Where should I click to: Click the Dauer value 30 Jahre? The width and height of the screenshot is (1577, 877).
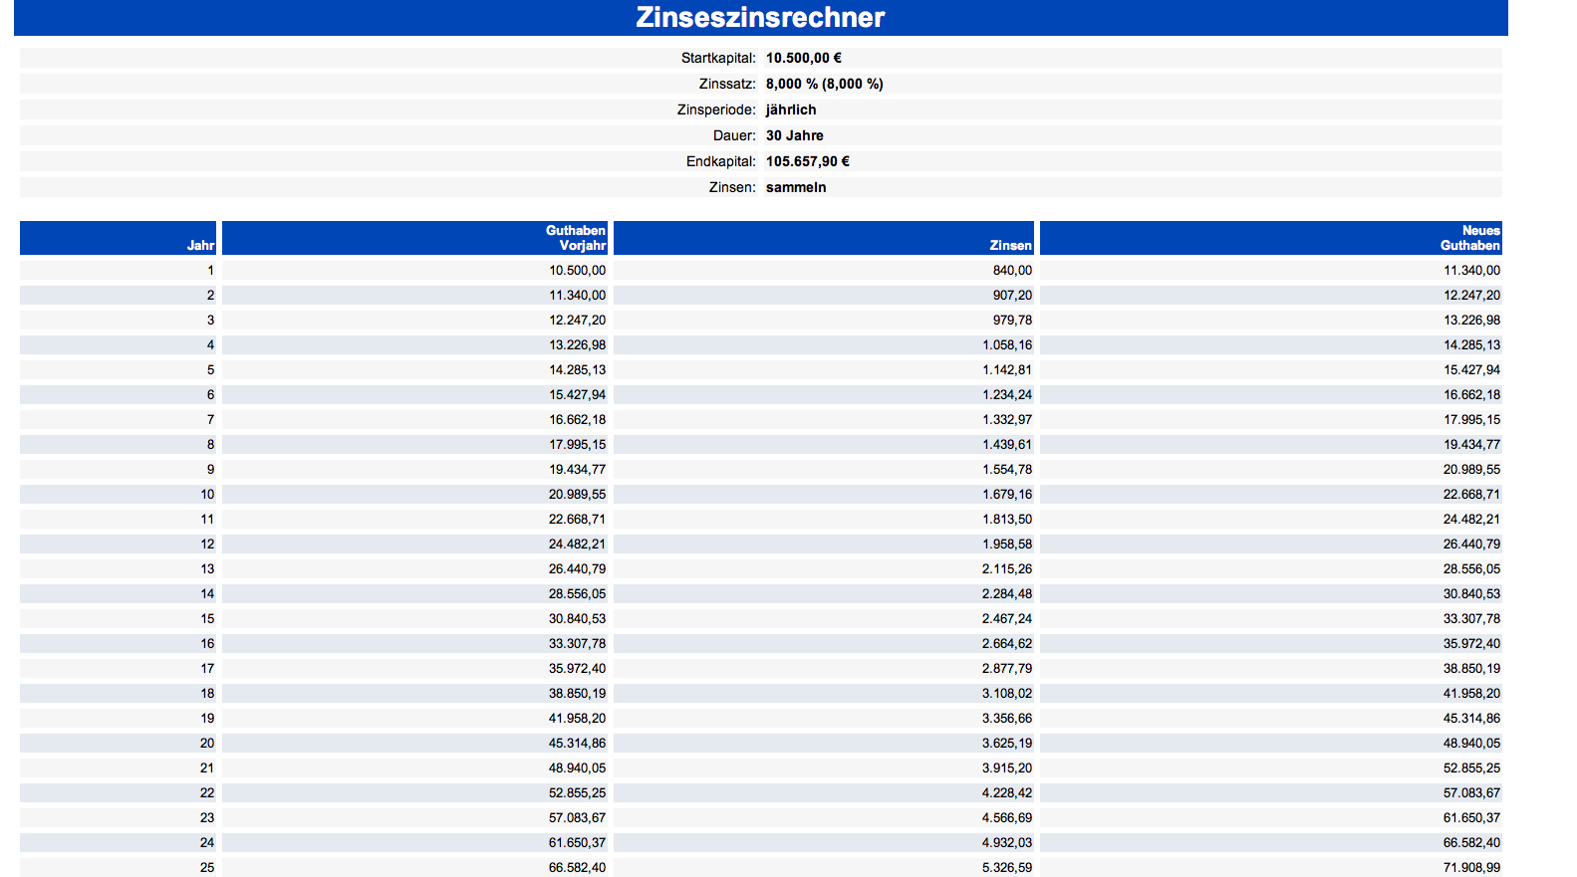coord(794,135)
